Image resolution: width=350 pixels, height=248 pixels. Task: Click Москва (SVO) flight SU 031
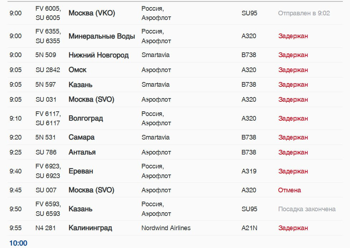[x=91, y=99]
